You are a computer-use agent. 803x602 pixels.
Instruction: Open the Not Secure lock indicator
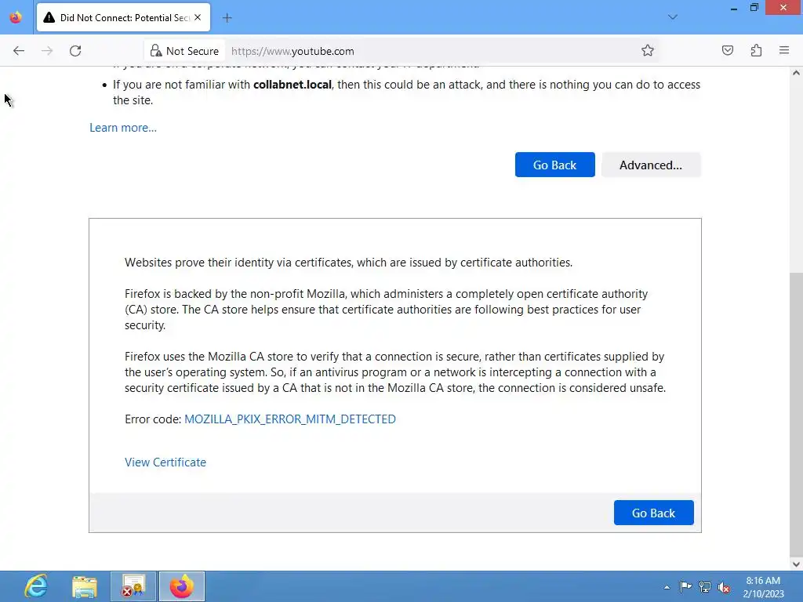[x=184, y=51]
